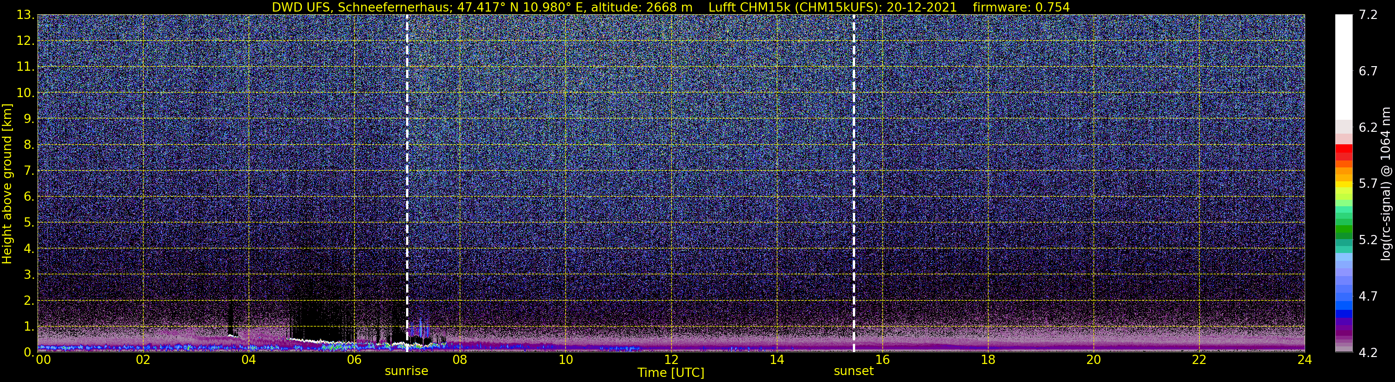The image size is (1395, 382).
Task: Click the 'firmware: 0.754' text
Action: pyautogui.click(x=1021, y=7)
